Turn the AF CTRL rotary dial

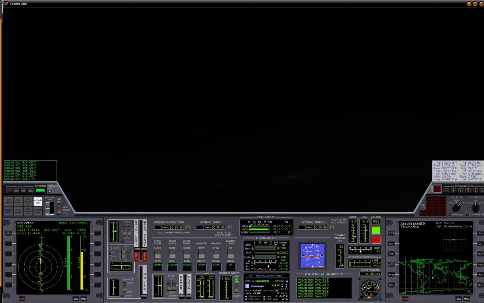point(456,208)
